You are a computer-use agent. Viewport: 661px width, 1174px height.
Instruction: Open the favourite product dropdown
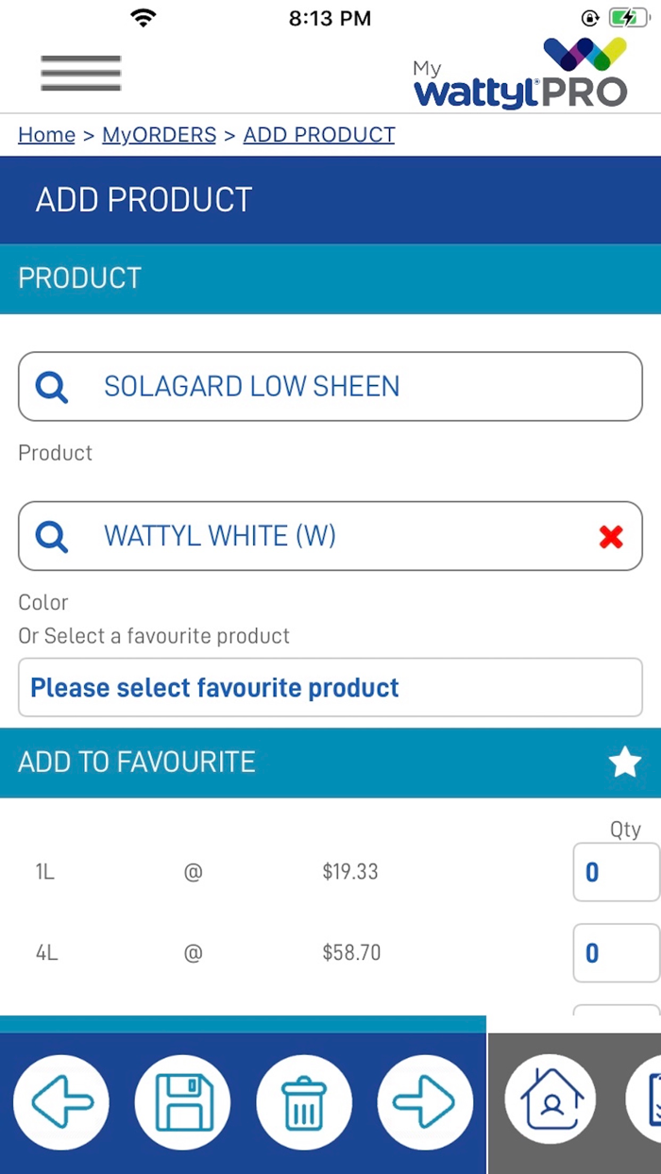pyautogui.click(x=330, y=688)
